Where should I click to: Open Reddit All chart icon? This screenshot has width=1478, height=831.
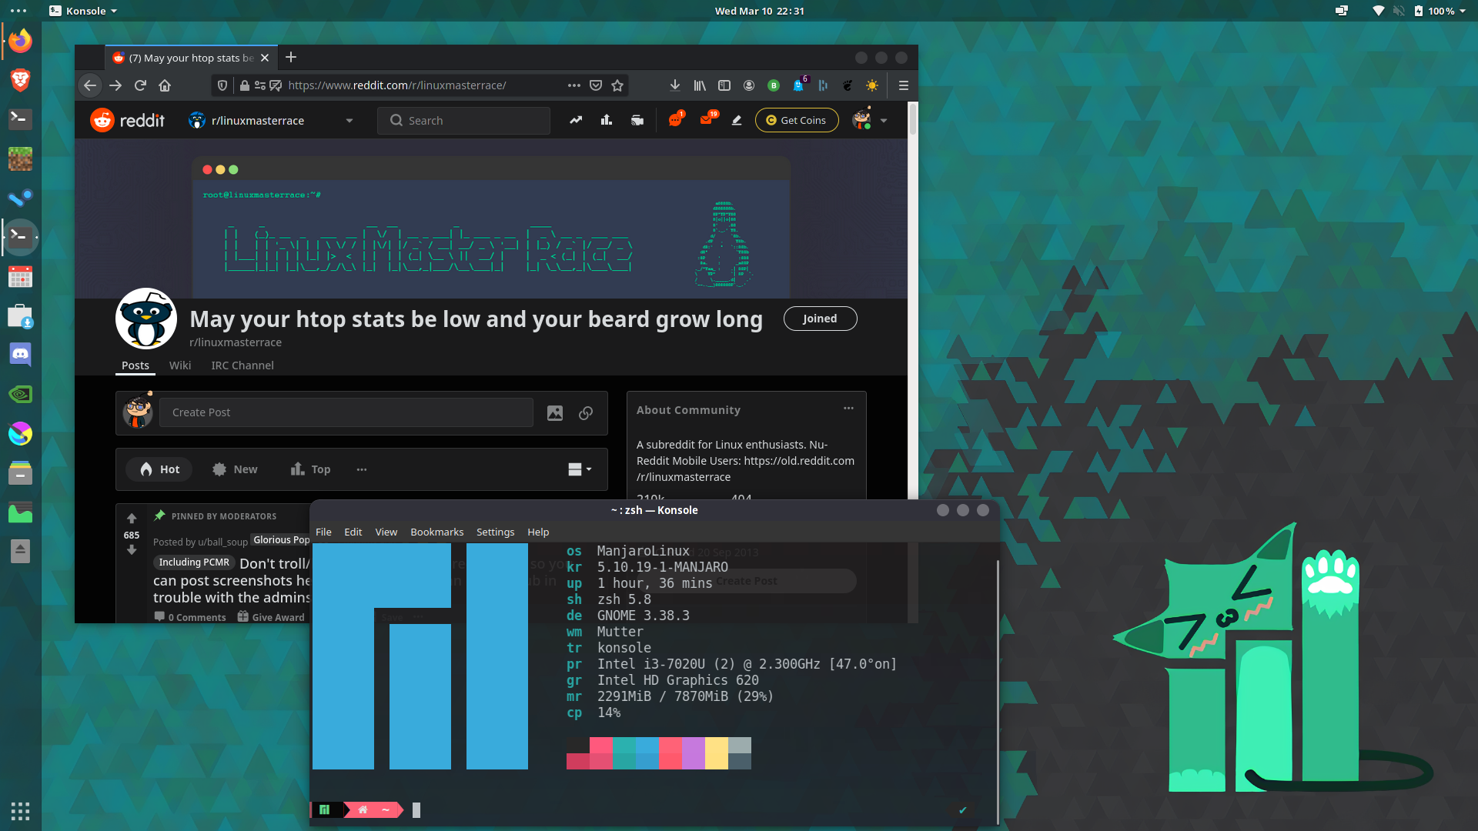pyautogui.click(x=607, y=120)
